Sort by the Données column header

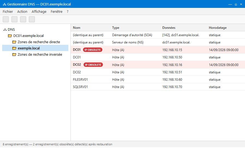tap(169, 28)
